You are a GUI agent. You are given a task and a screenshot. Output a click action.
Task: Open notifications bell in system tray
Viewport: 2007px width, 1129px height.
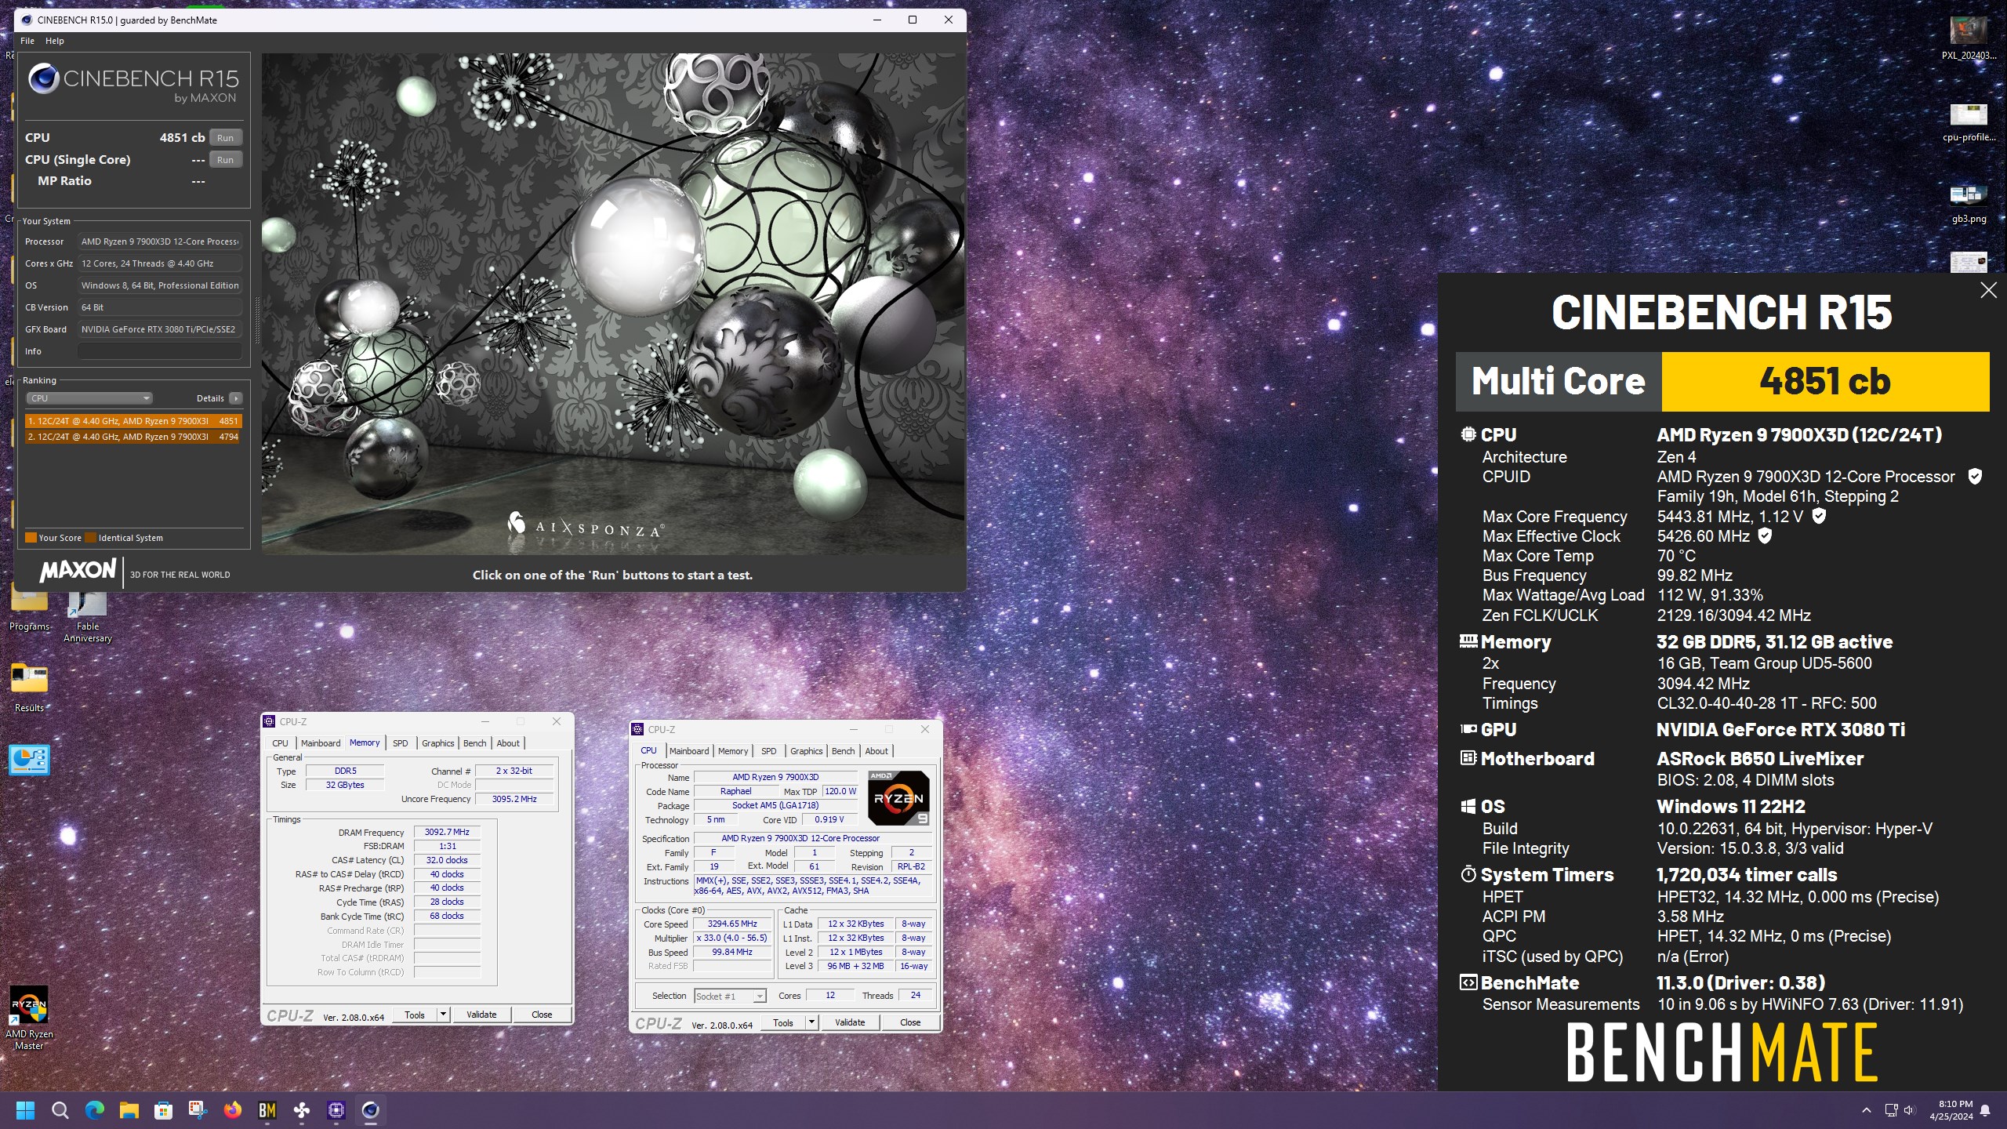(1985, 1110)
